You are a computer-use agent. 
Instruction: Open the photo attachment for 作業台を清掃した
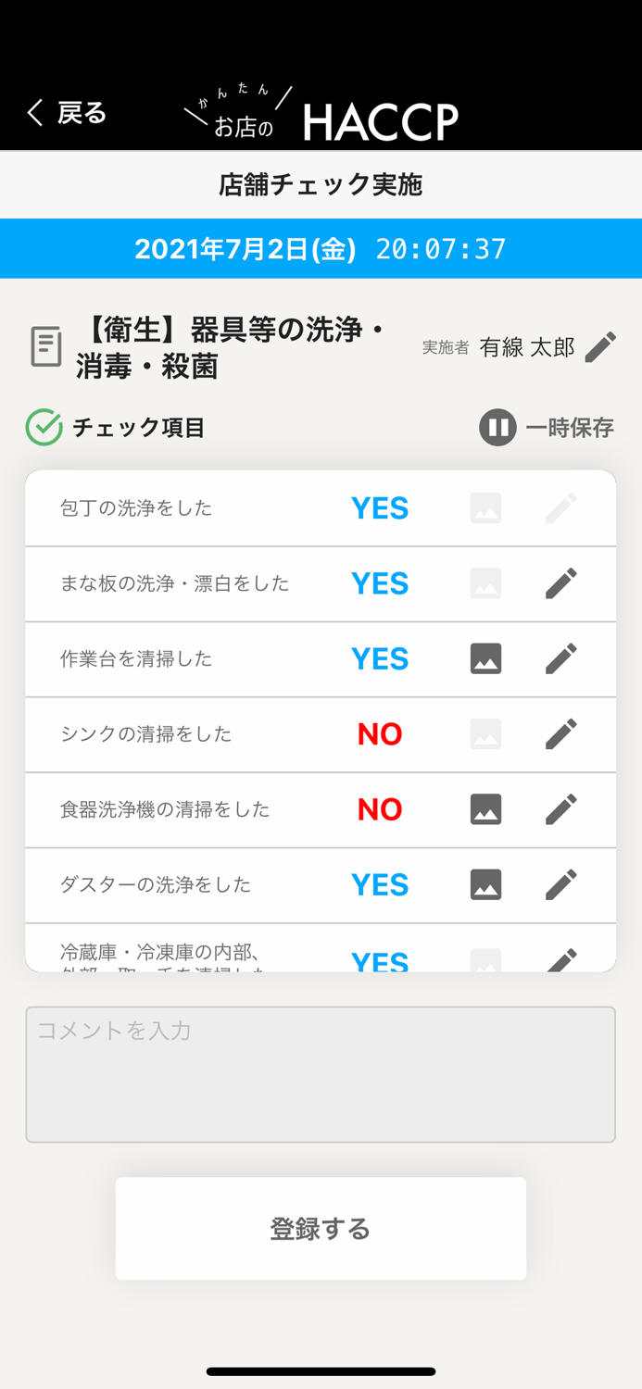485,658
